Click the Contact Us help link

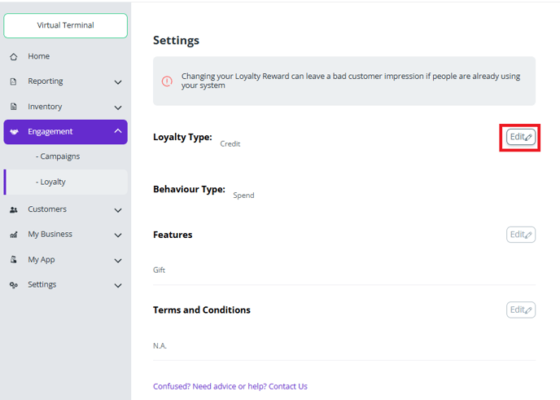pyautogui.click(x=288, y=386)
